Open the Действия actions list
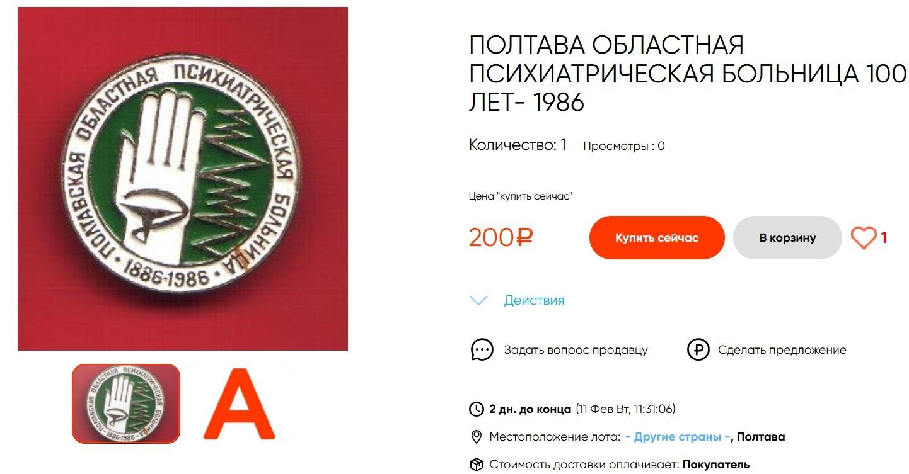 coord(534,300)
